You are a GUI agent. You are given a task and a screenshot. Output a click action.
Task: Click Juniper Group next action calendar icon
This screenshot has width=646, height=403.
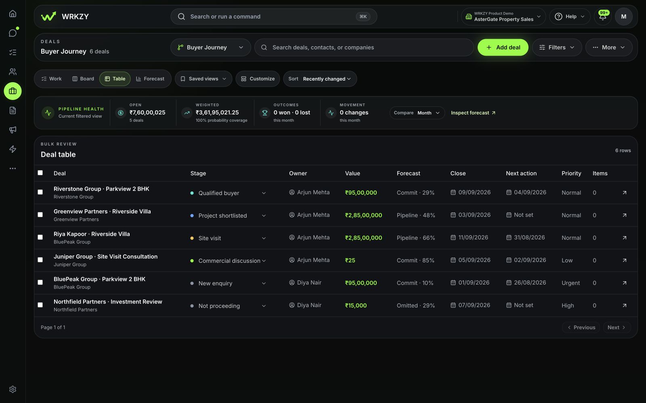(509, 260)
